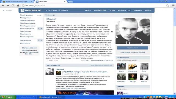The image size is (176, 99).
Task: Open Мои Друзья in sidebar
Action: coord(25,18)
